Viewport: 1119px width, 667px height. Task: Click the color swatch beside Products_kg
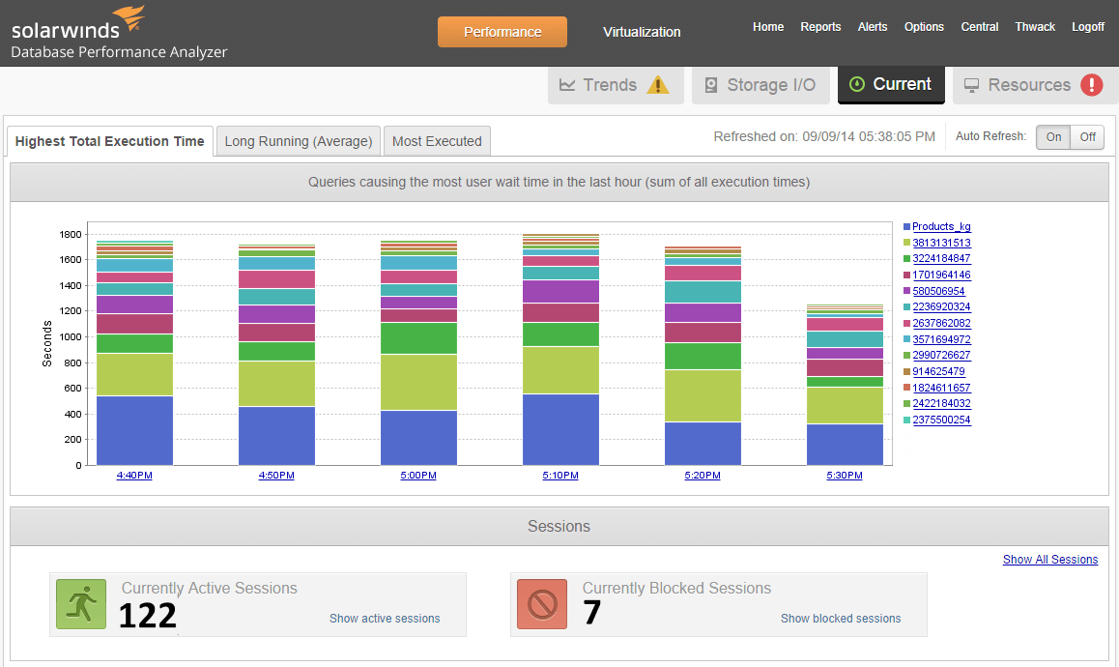tap(907, 225)
